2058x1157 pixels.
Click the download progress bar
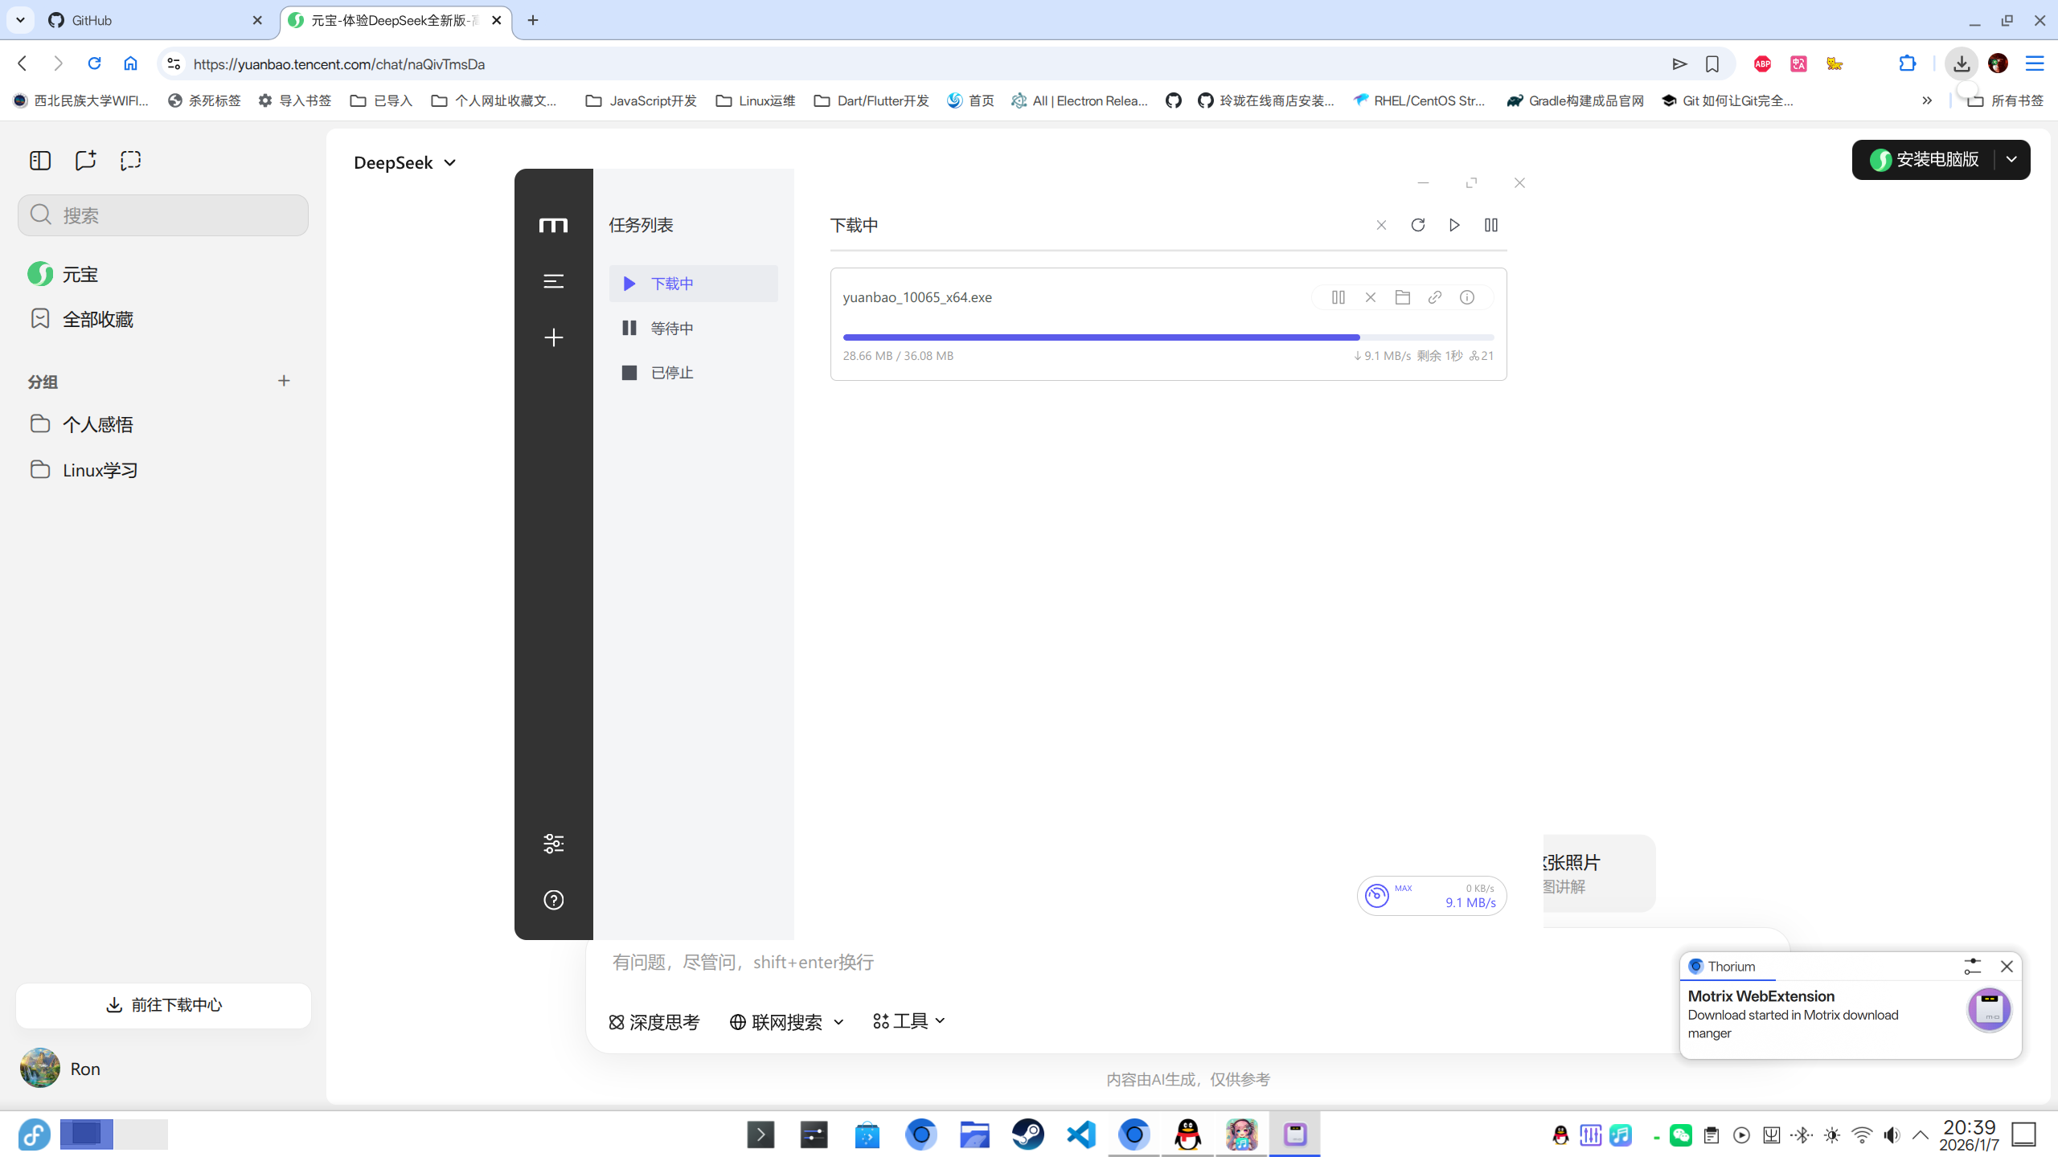point(1168,337)
